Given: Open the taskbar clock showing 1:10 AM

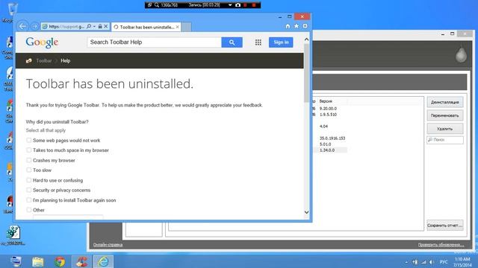Looking at the screenshot, I should tap(462, 262).
